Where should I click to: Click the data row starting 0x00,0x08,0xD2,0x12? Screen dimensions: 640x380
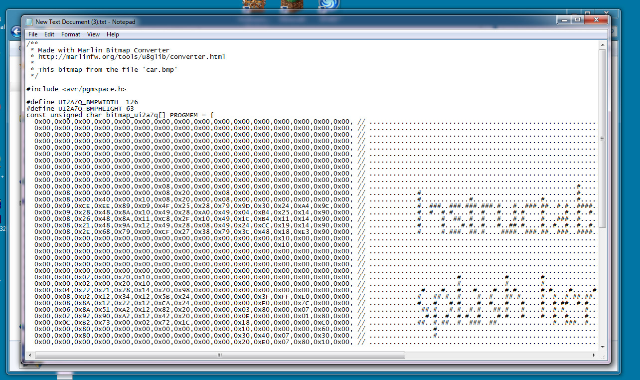pyautogui.click(x=315, y=297)
